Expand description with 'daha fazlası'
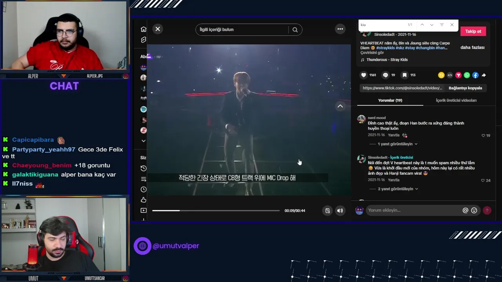The image size is (502, 282). click(472, 47)
